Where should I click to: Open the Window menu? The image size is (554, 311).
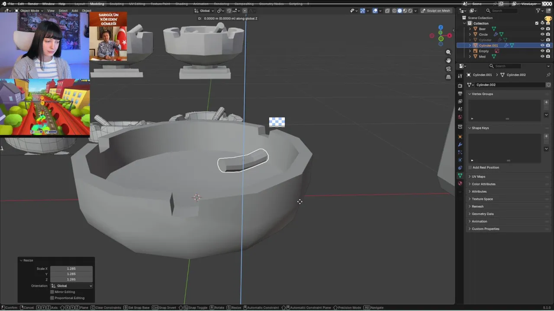pyautogui.click(x=48, y=3)
